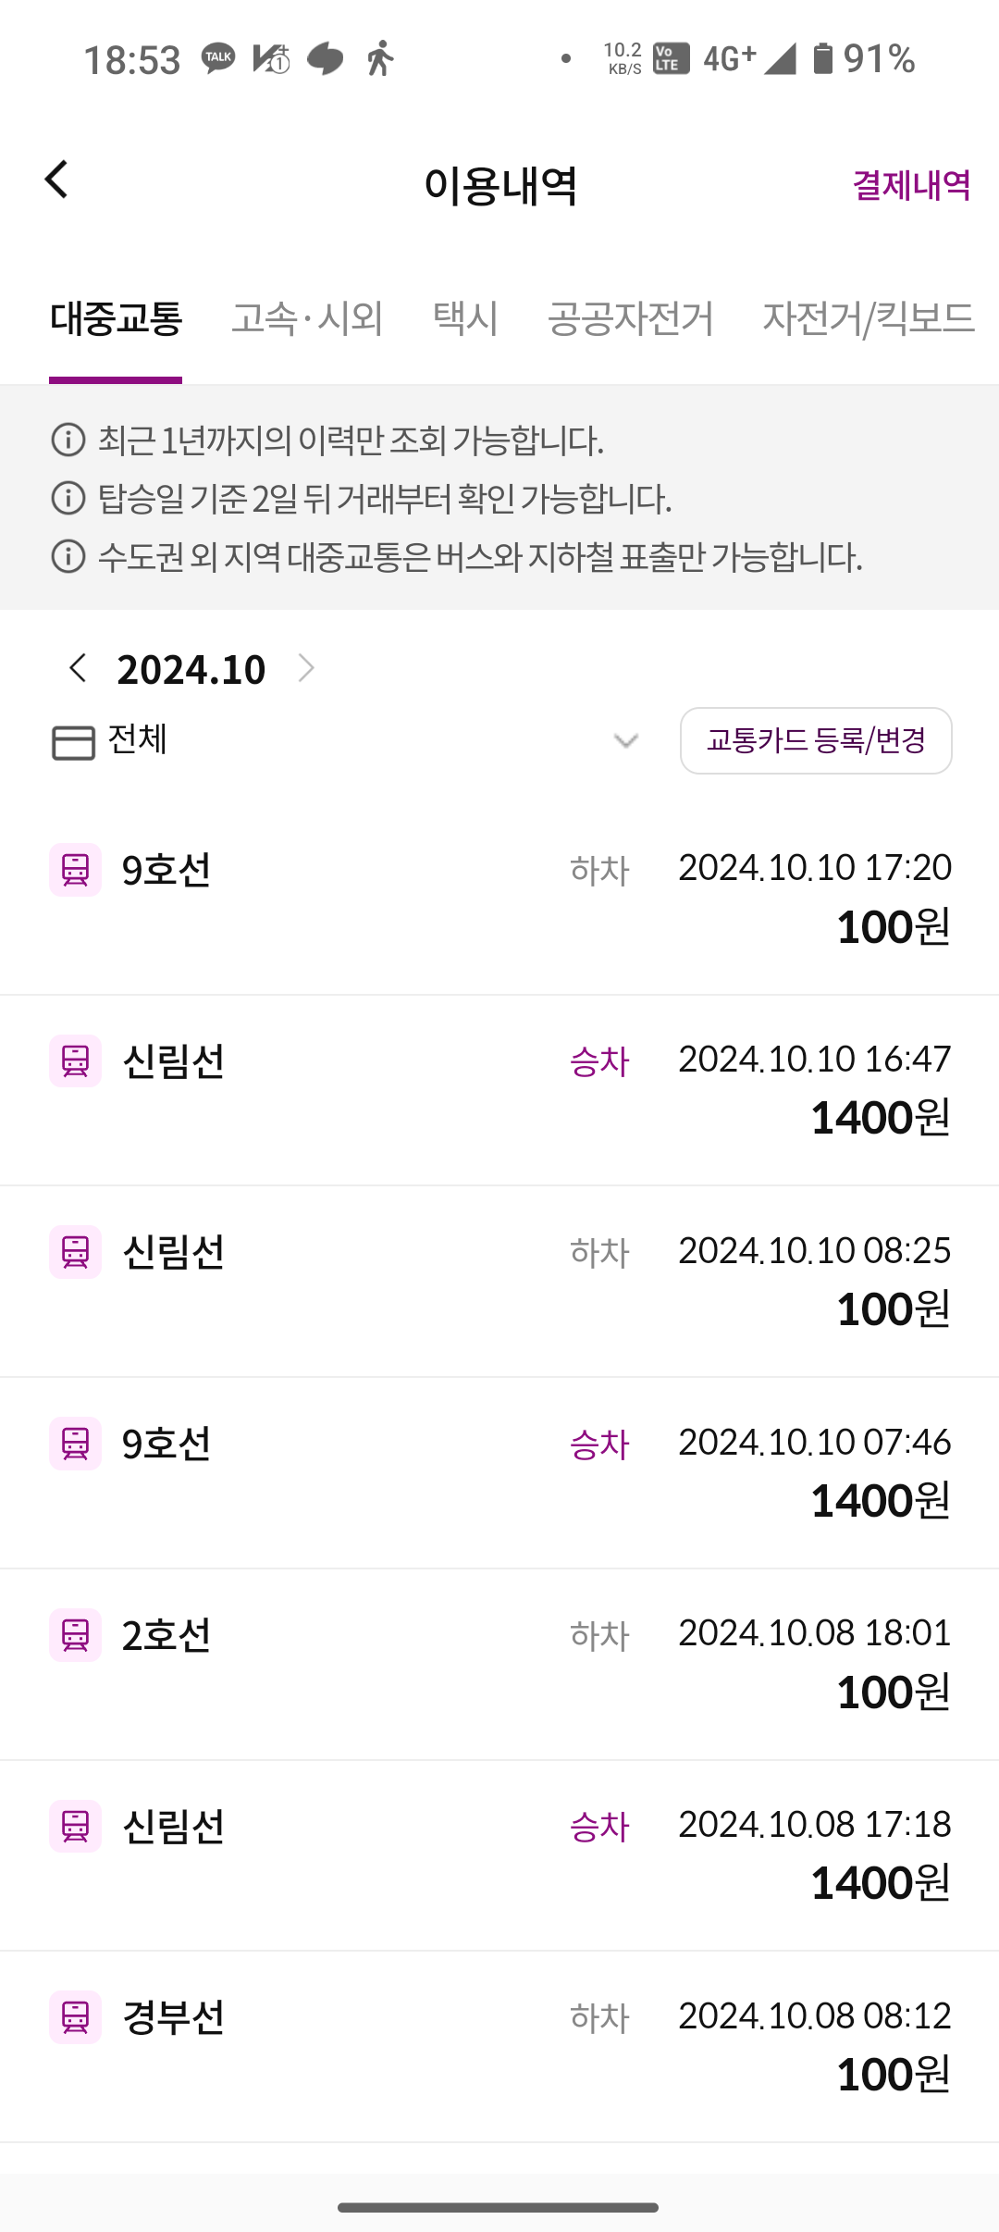Tap train icon for 경부선 08:12 entry
The height and width of the screenshot is (2232, 999).
[x=75, y=2017]
